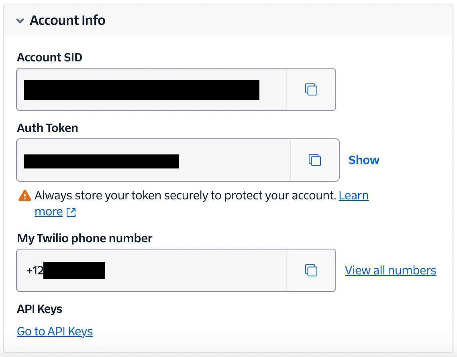The height and width of the screenshot is (357, 457).
Task: Select the API Keys section heading
Action: (39, 309)
